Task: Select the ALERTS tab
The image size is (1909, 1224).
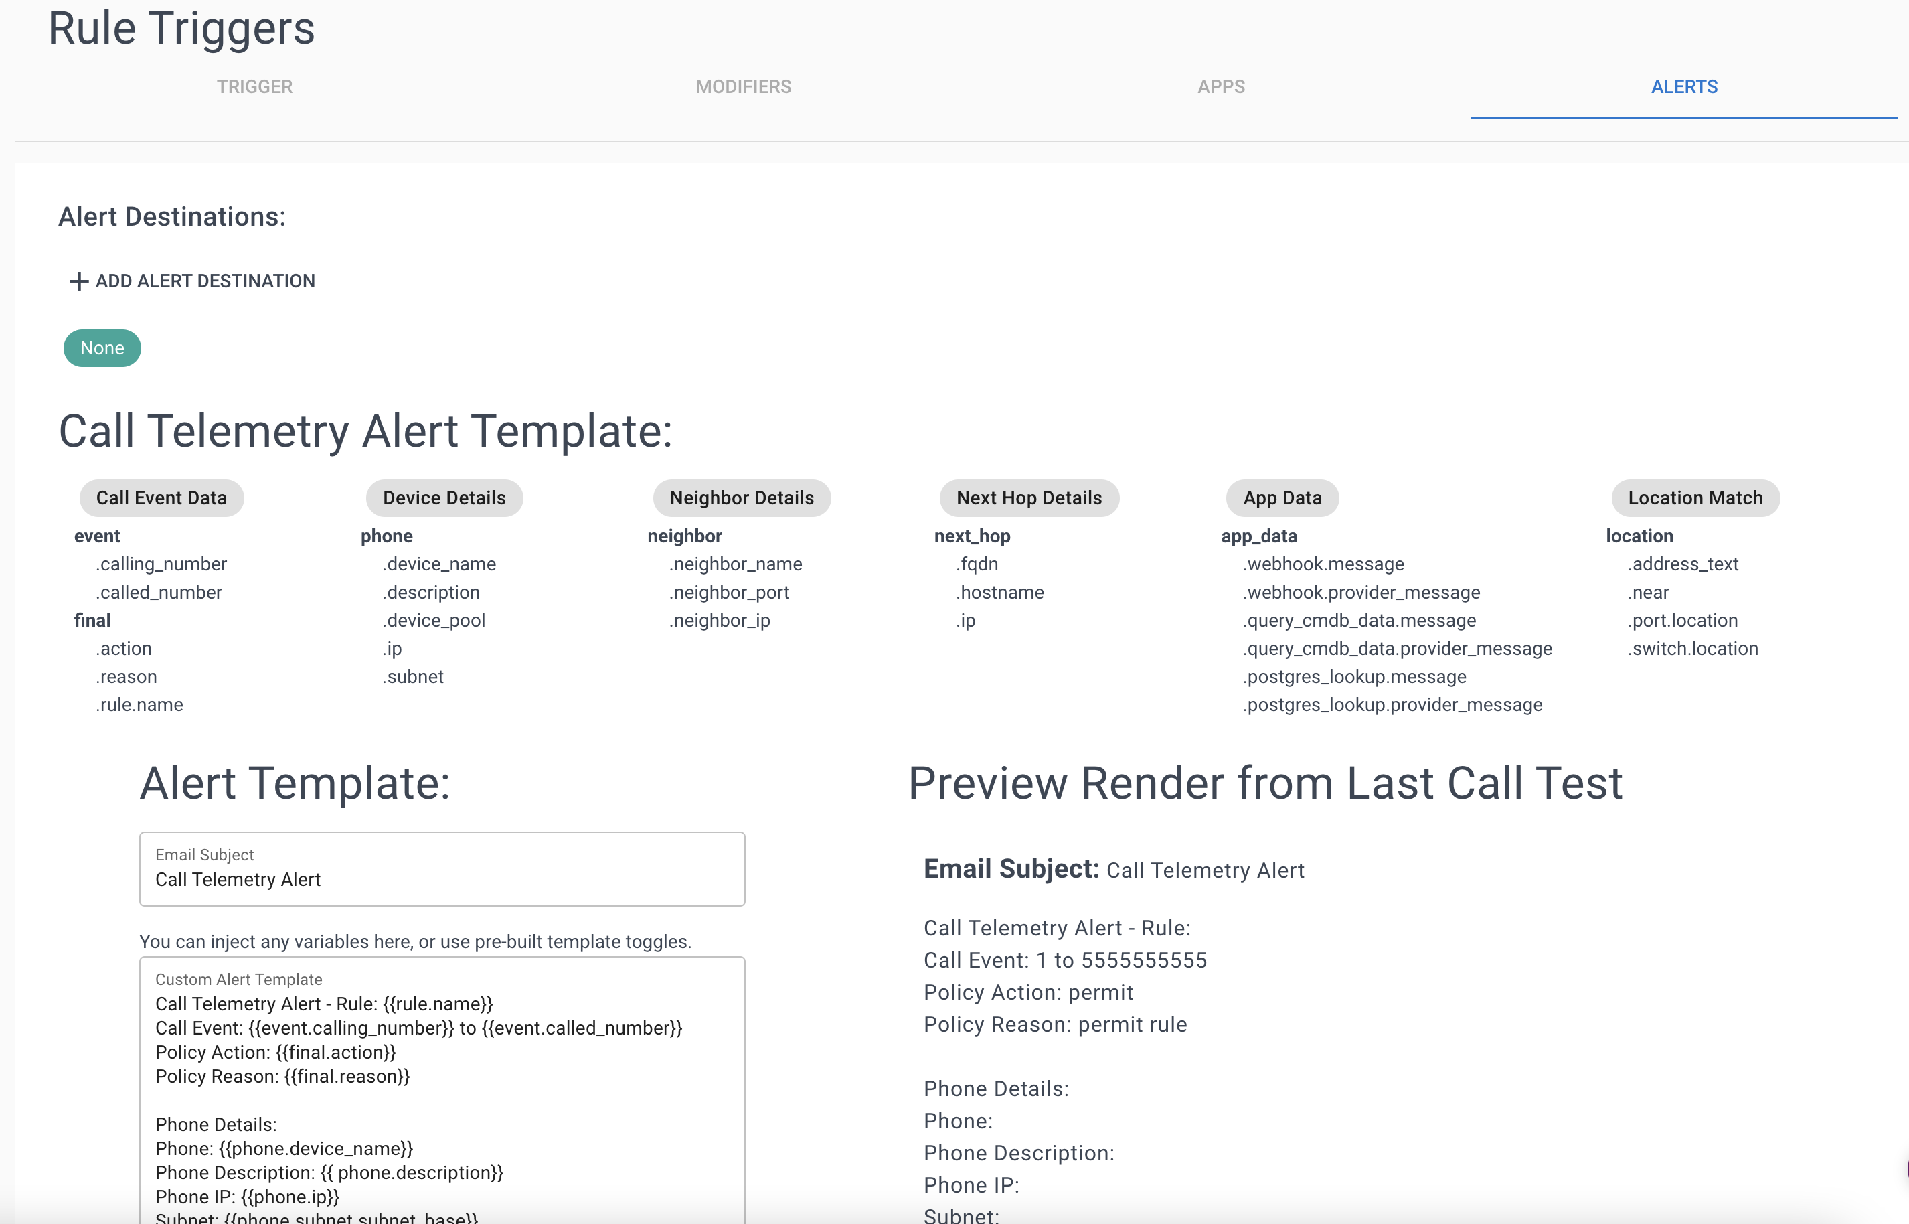Action: pos(1684,86)
